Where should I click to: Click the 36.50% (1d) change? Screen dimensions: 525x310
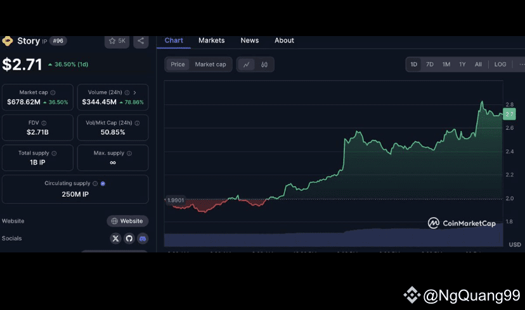coord(68,65)
